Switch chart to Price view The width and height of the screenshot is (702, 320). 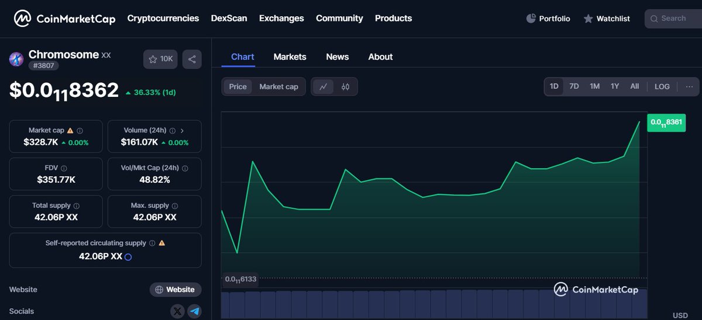click(x=238, y=86)
